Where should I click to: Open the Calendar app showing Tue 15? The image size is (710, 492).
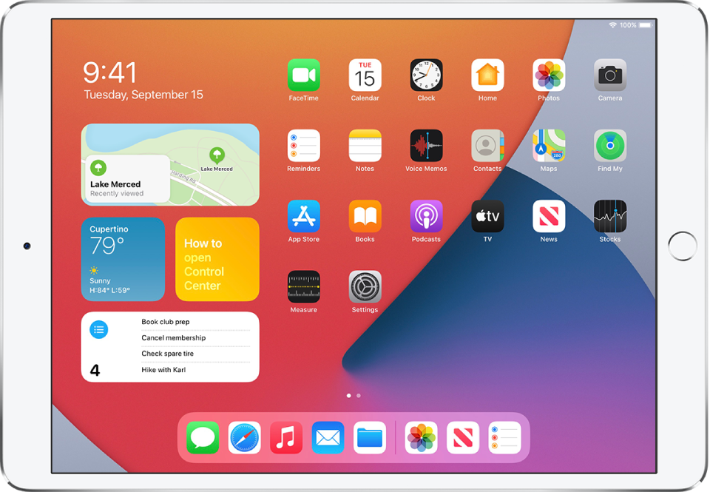[x=365, y=75]
